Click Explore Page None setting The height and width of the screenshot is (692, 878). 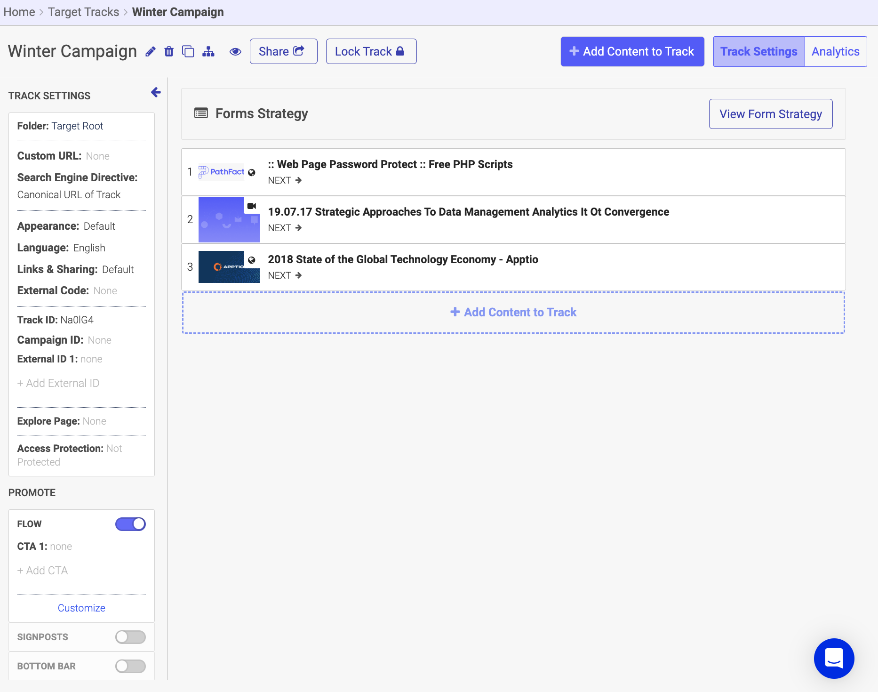[62, 421]
